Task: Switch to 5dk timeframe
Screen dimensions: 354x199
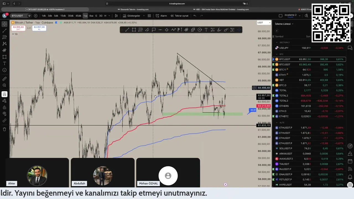Action: tap(56, 16)
